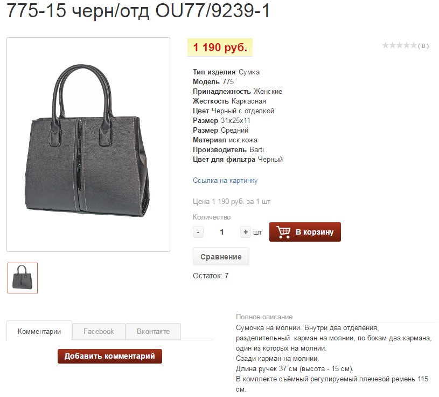Viewport: 439px width, 397px height.
Task: Increase quantity with plus button
Action: click(x=246, y=232)
